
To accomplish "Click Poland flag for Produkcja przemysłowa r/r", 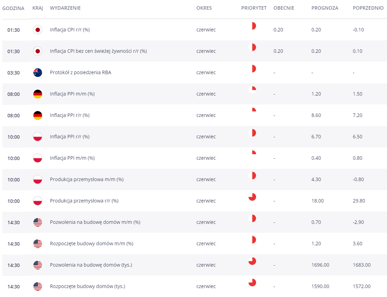I will [38, 201].
